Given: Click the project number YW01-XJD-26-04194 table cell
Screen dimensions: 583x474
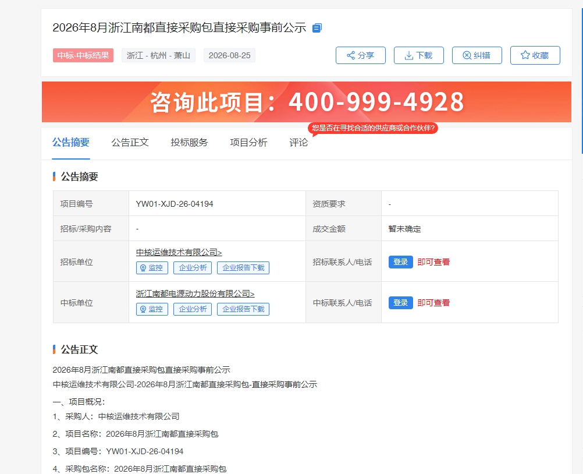Looking at the screenshot, I should coord(217,203).
